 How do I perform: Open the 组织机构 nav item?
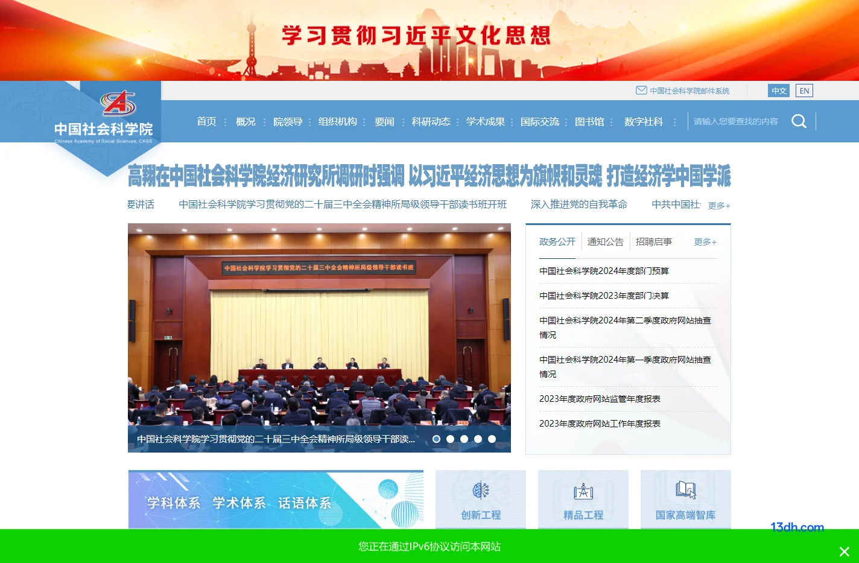[x=338, y=121]
